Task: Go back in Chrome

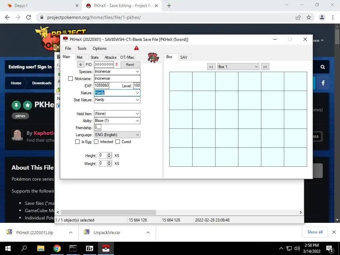Action: coord(7,17)
